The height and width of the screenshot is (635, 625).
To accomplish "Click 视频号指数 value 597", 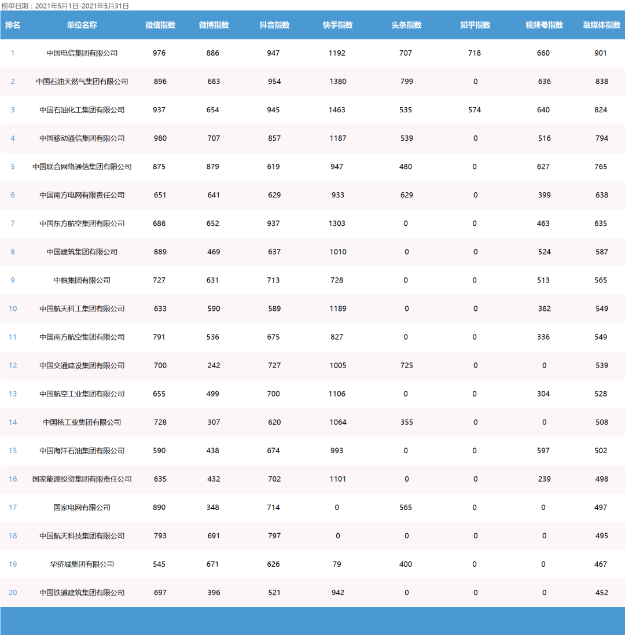I will pyautogui.click(x=543, y=450).
